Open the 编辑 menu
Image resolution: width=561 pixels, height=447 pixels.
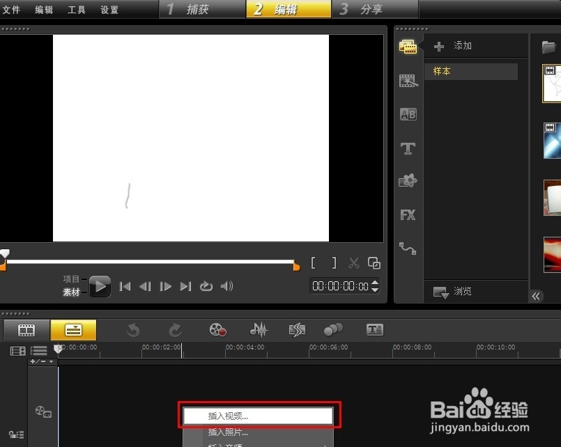coord(44,10)
